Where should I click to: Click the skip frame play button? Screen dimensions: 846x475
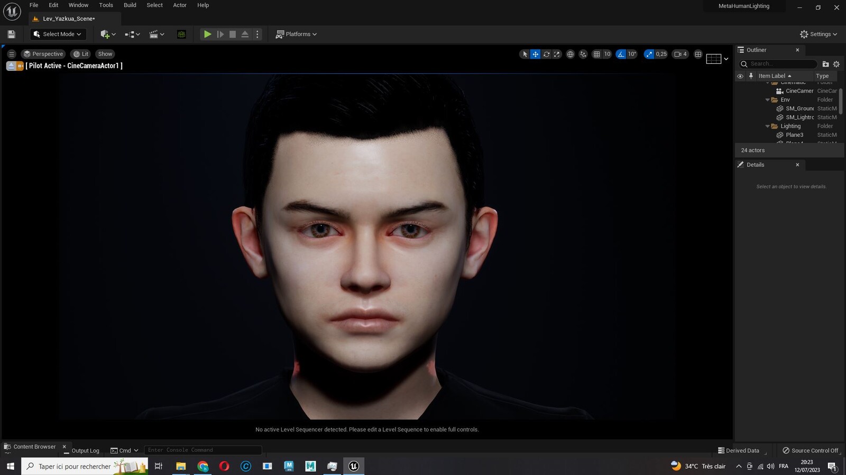(x=220, y=34)
